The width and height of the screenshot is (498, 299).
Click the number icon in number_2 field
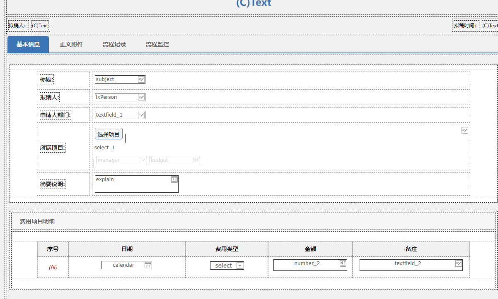(x=343, y=263)
